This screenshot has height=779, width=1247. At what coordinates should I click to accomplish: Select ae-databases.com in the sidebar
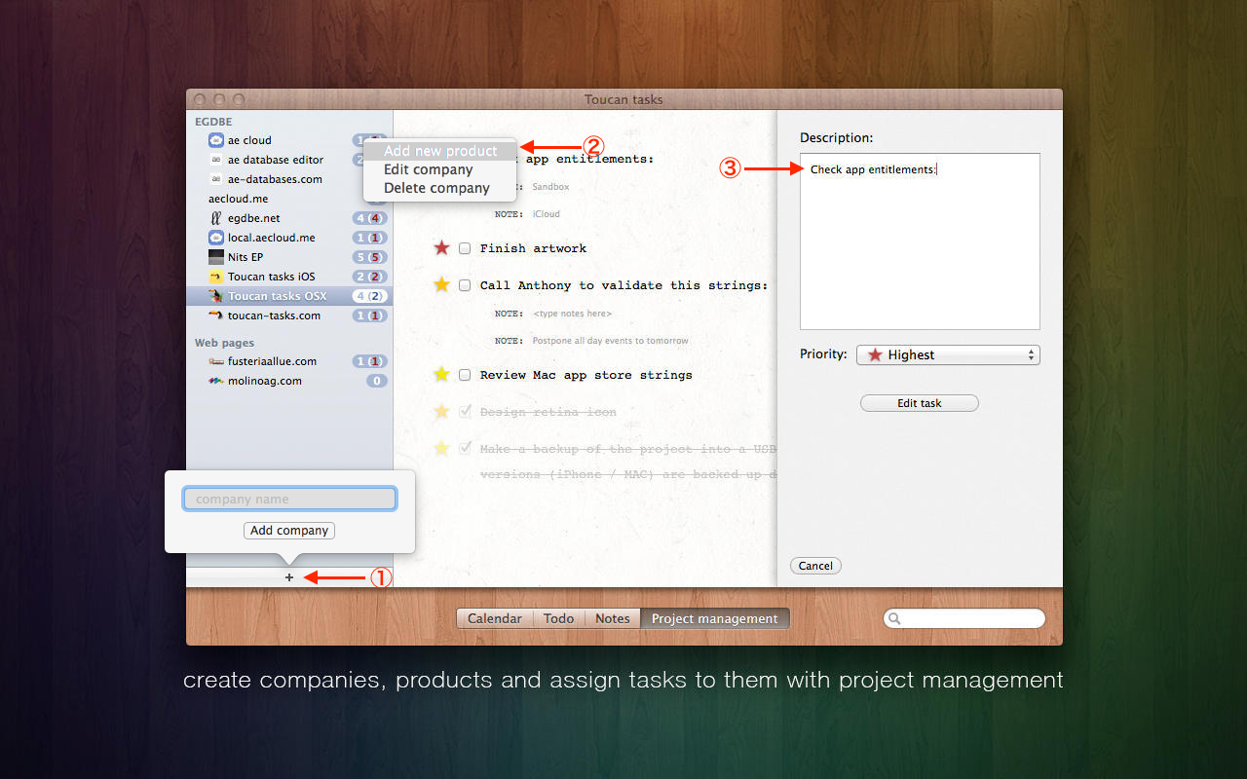(289, 179)
